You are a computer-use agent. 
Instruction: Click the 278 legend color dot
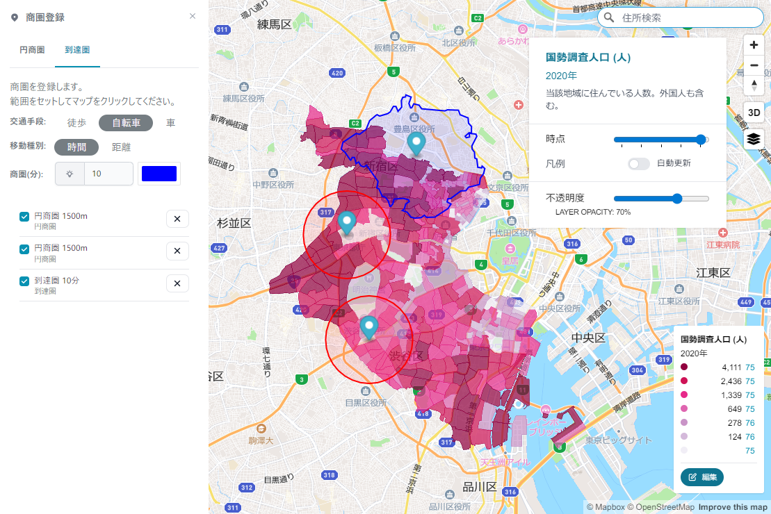[684, 422]
